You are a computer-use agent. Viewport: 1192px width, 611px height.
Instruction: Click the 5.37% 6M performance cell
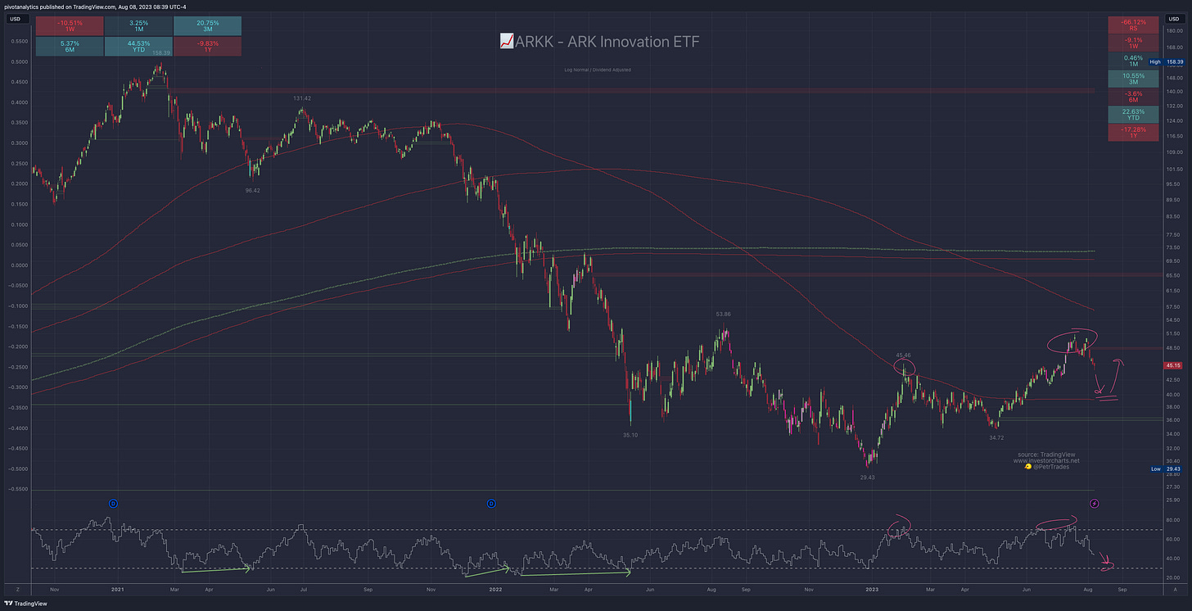[69, 46]
